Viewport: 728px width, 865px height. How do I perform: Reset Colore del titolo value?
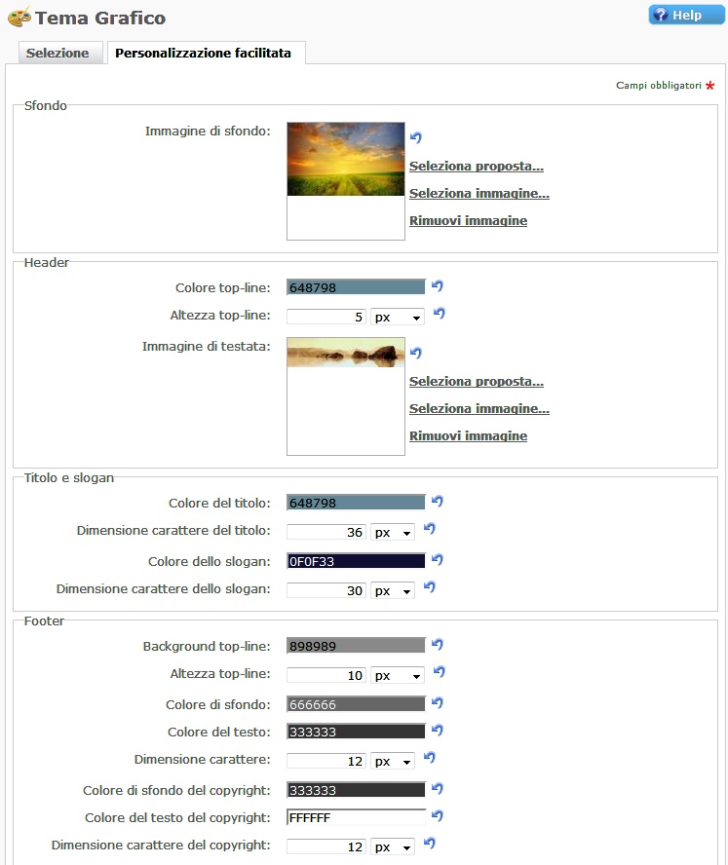coord(438,502)
